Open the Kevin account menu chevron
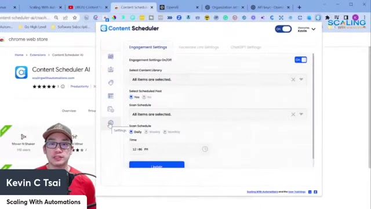371x209 pixels. 314,29
